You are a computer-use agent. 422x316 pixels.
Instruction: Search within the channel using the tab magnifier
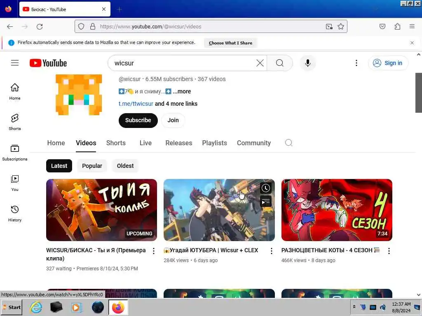[x=288, y=143]
